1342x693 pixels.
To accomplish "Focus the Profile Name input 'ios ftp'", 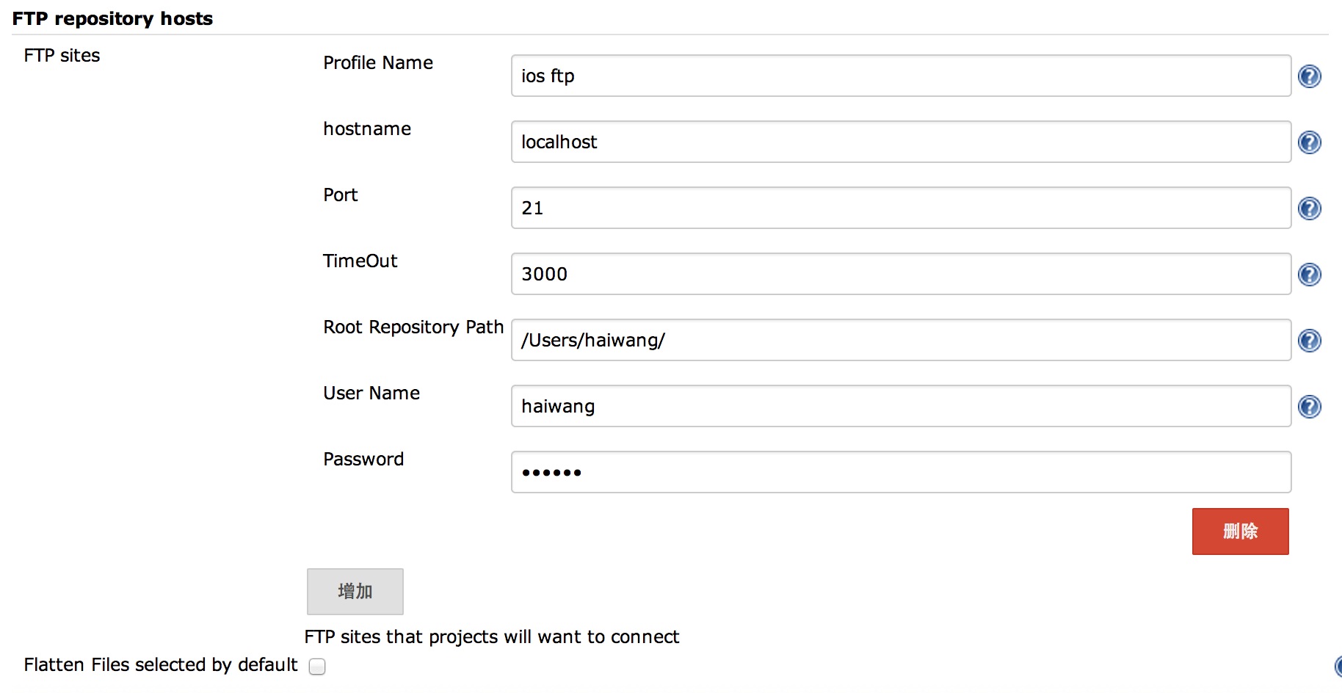I will click(901, 76).
